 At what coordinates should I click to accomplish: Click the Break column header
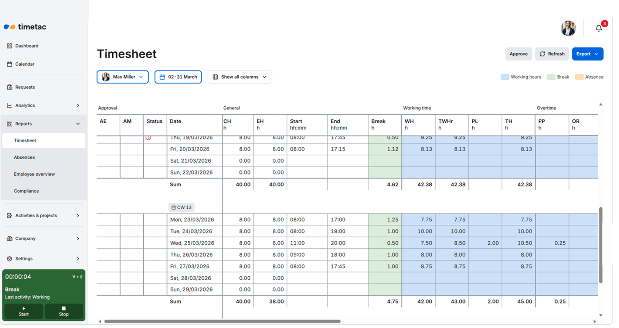point(385,125)
